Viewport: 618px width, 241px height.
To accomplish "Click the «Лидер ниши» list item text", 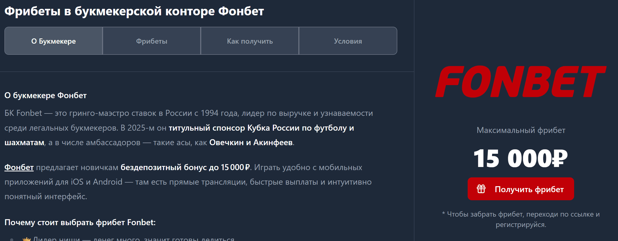I will (x=134, y=239).
